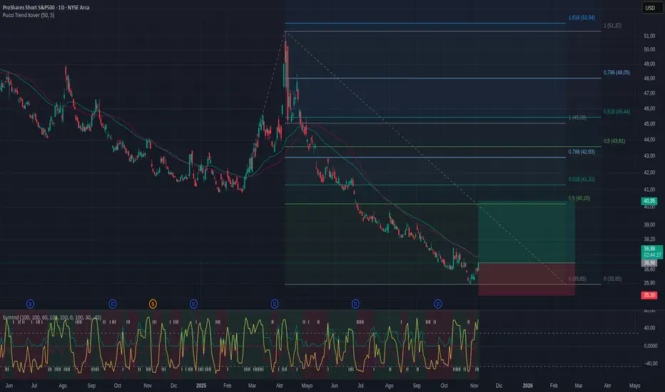Viewport: 665px width, 392px height.
Task: Select the dividend marker near October 2024
Action: coord(113,304)
